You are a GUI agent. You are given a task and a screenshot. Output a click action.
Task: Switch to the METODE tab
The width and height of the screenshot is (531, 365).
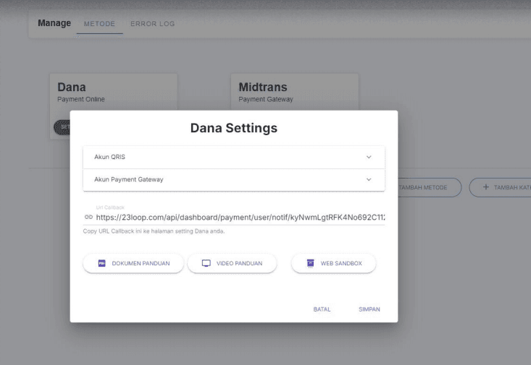pyautogui.click(x=99, y=24)
